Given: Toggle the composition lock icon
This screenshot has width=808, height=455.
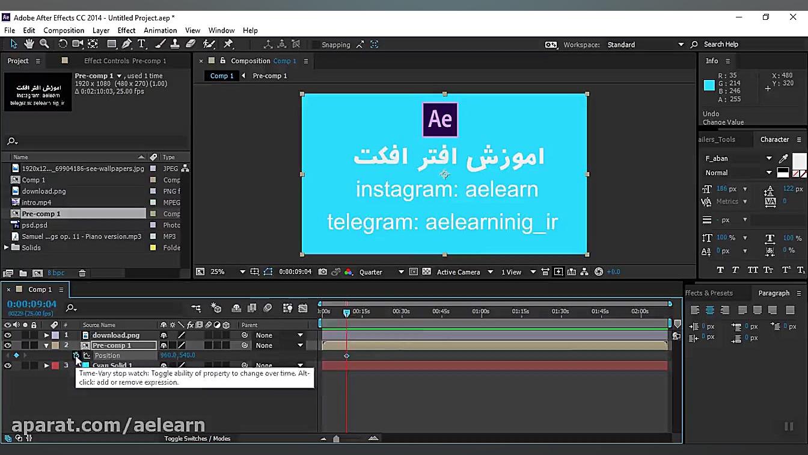Looking at the screenshot, I should [223, 61].
